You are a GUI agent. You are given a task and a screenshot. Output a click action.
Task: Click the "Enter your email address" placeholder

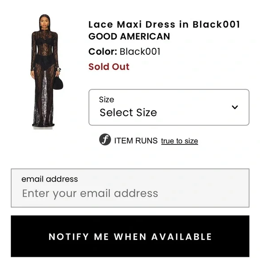point(90,193)
